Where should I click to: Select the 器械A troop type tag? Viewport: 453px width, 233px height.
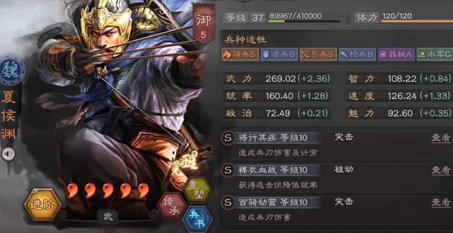pyautogui.click(x=396, y=54)
